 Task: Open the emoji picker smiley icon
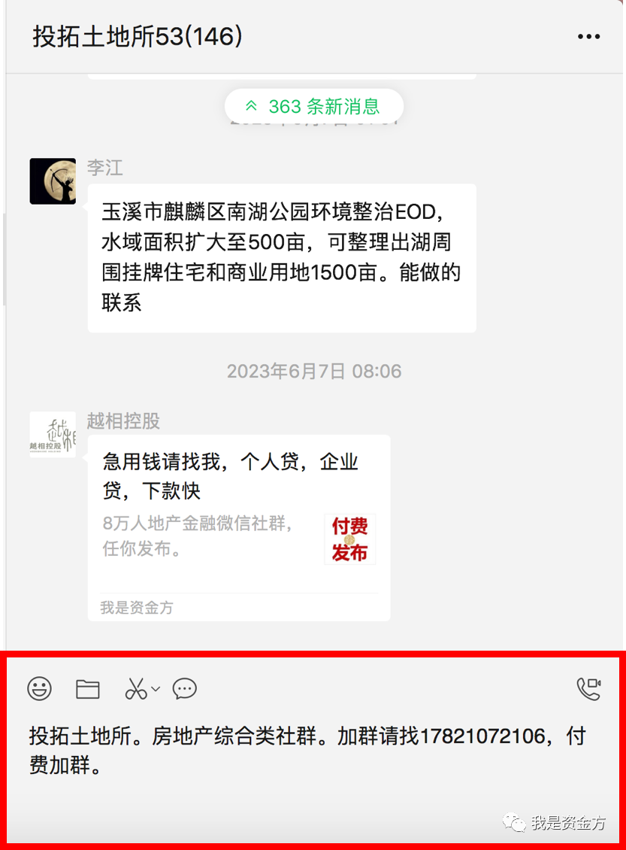[x=40, y=689]
